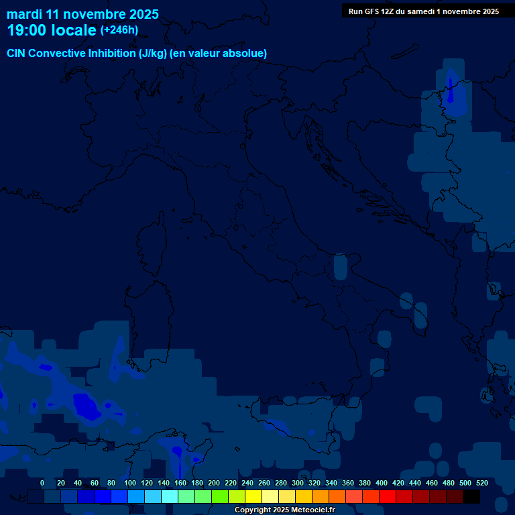515x515 pixels.
Task: Click the '520' legend scale label
Action: pos(481,483)
